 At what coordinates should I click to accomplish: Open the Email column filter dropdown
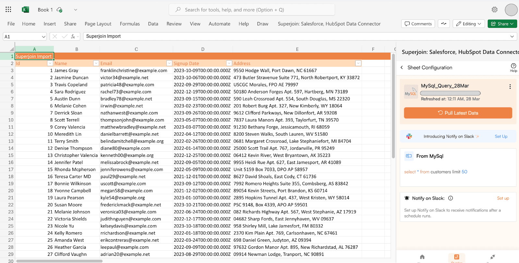pyautogui.click(x=169, y=63)
